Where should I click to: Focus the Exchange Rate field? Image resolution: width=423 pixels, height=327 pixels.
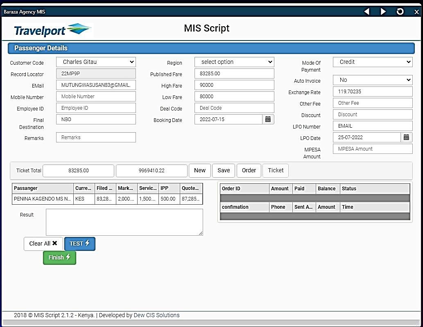[x=373, y=92]
